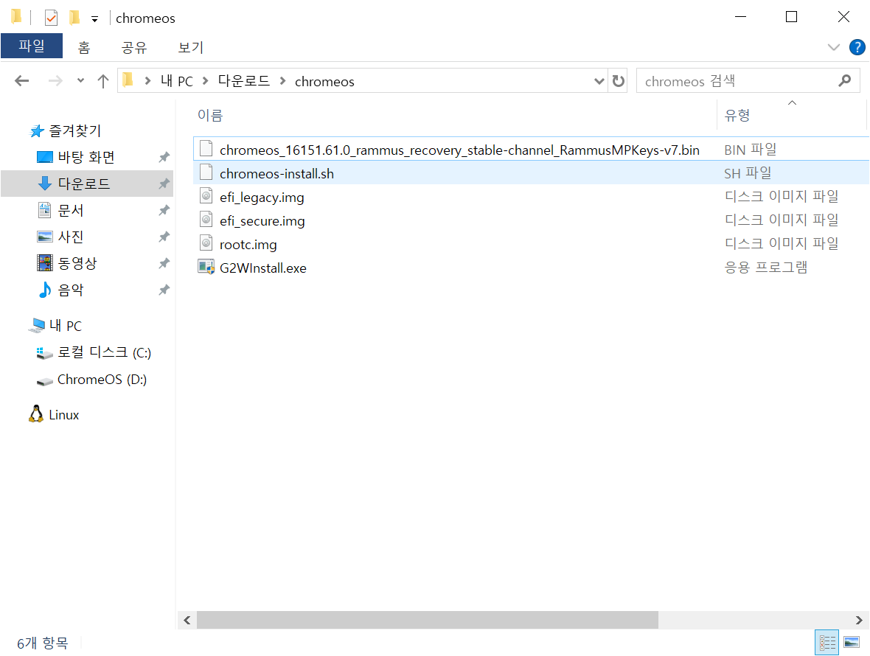Image resolution: width=870 pixels, height=656 pixels.
Task: Sort by the 유형 column header
Action: [737, 115]
